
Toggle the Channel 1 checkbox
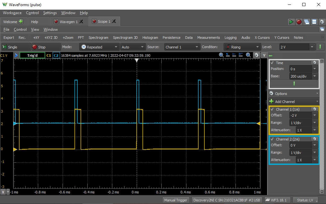tap(272, 109)
